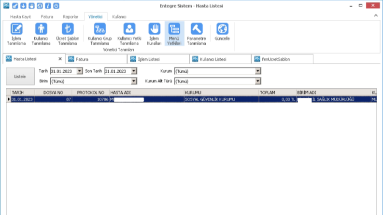Sort by TARİH column header
Viewport: 383px width, 215px height.
23,93
